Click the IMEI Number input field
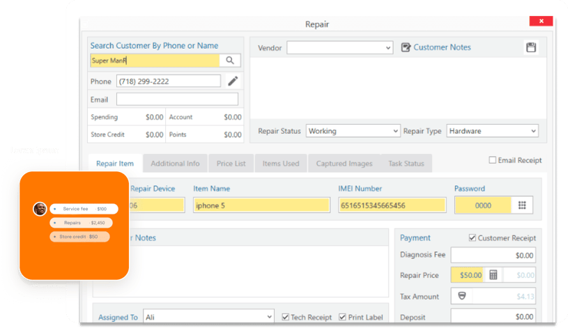568x328 pixels. pos(392,205)
